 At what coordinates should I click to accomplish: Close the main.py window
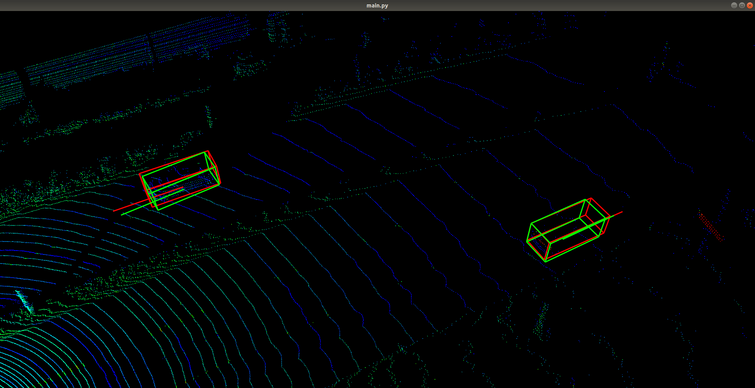[x=749, y=5]
